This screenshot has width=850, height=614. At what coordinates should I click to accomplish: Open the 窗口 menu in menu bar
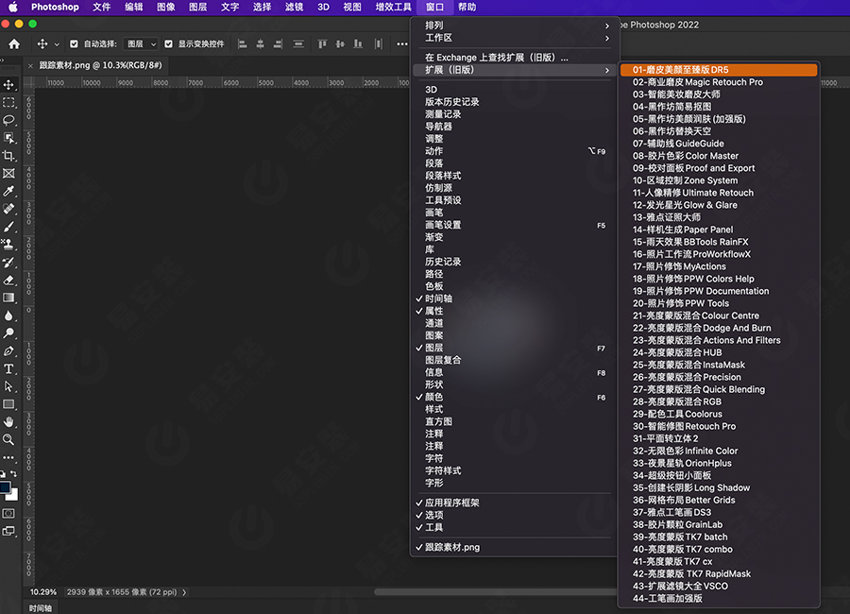[x=434, y=7]
